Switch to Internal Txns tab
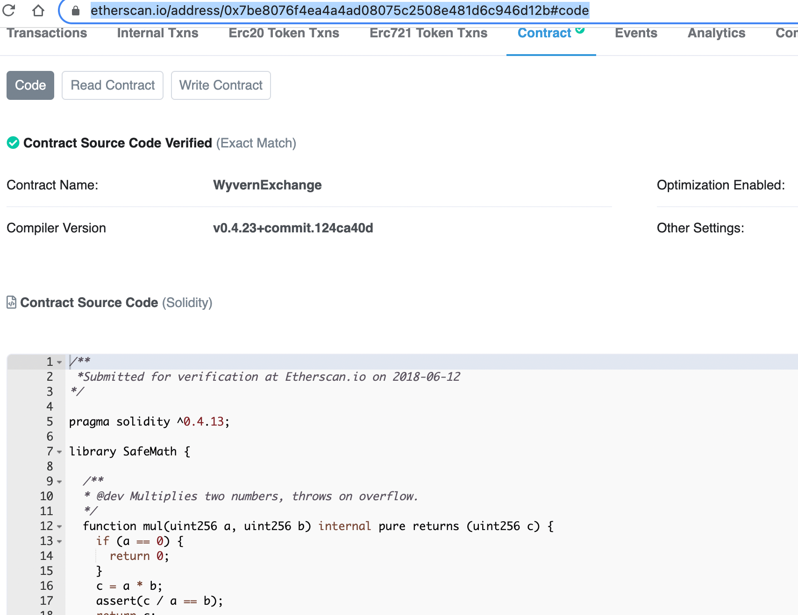 157,33
